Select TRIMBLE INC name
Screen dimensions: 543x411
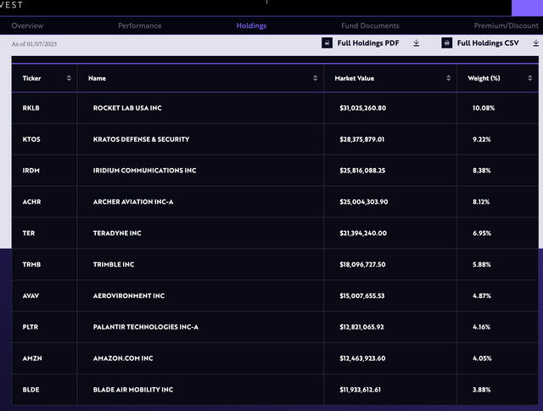(x=114, y=264)
